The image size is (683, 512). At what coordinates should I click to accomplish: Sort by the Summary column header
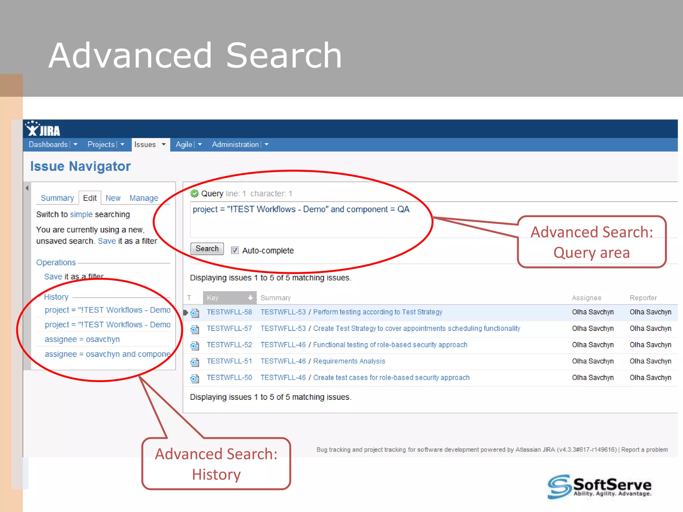pyautogui.click(x=275, y=298)
